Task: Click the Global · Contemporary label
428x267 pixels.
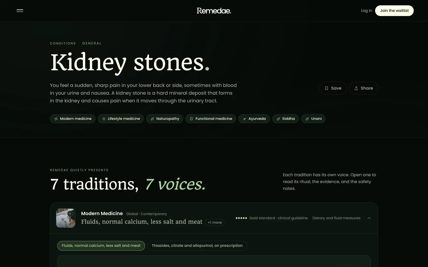Action: [x=147, y=214]
